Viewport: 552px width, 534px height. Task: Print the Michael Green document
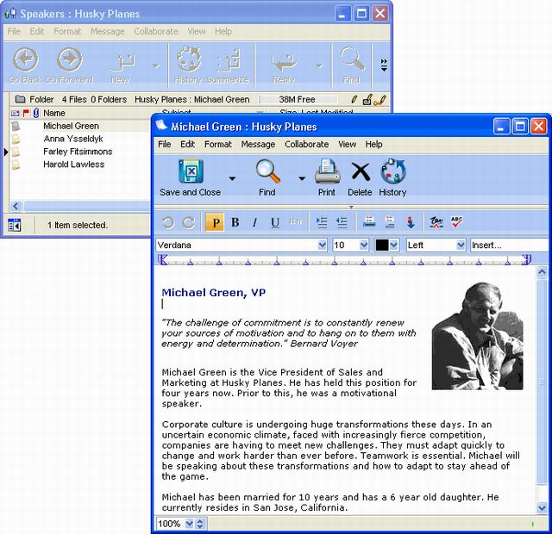coord(327,172)
